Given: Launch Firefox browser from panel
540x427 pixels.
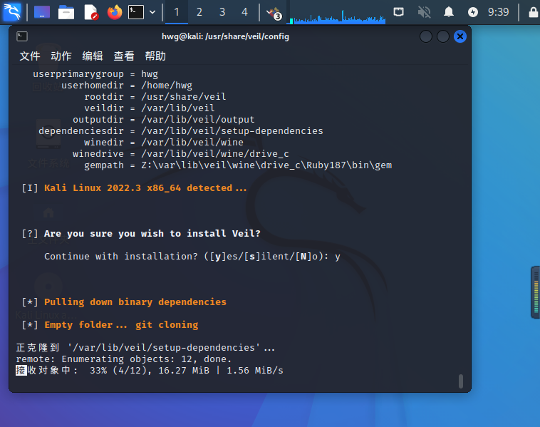Looking at the screenshot, I should [x=115, y=12].
